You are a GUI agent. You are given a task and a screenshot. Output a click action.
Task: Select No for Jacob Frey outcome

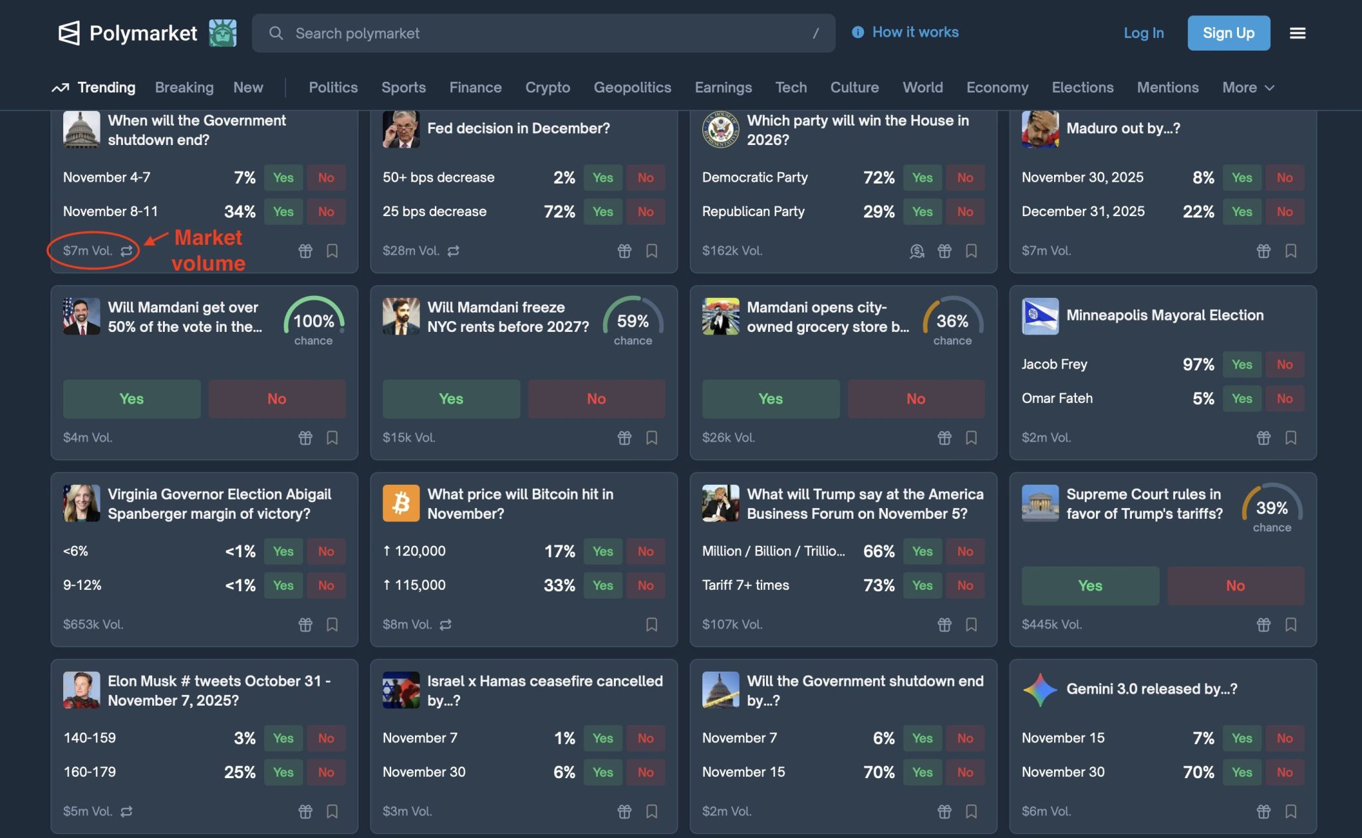coord(1284,364)
